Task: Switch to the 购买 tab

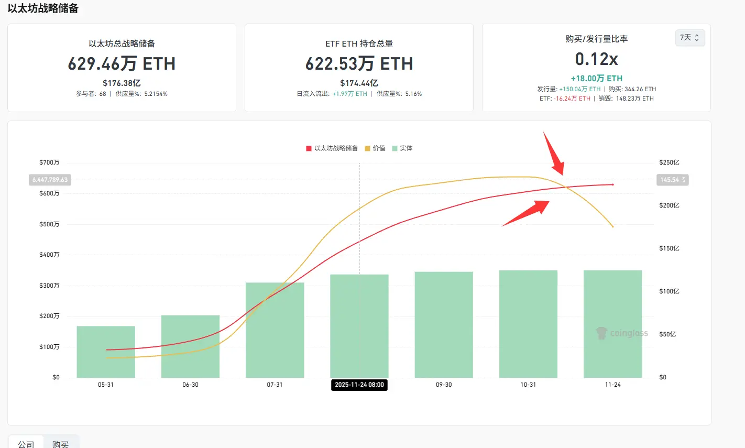Action: tap(60, 444)
